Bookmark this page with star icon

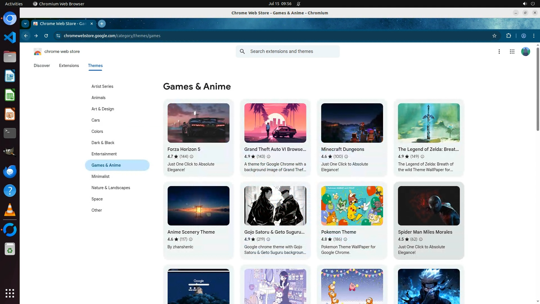[494, 36]
